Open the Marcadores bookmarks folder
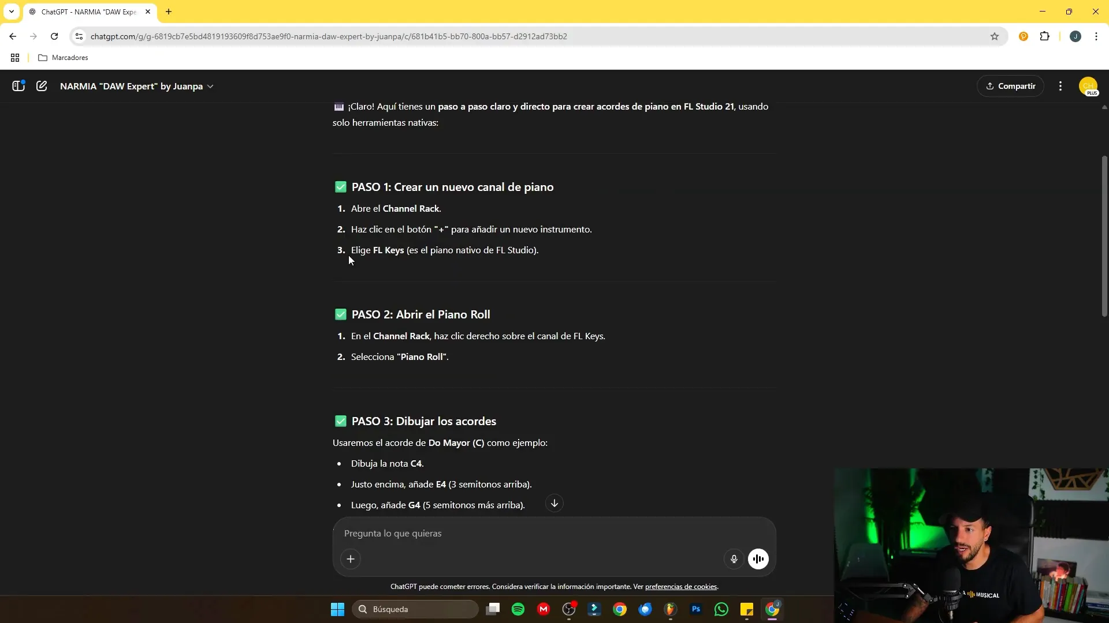This screenshot has height=623, width=1109. 64,58
